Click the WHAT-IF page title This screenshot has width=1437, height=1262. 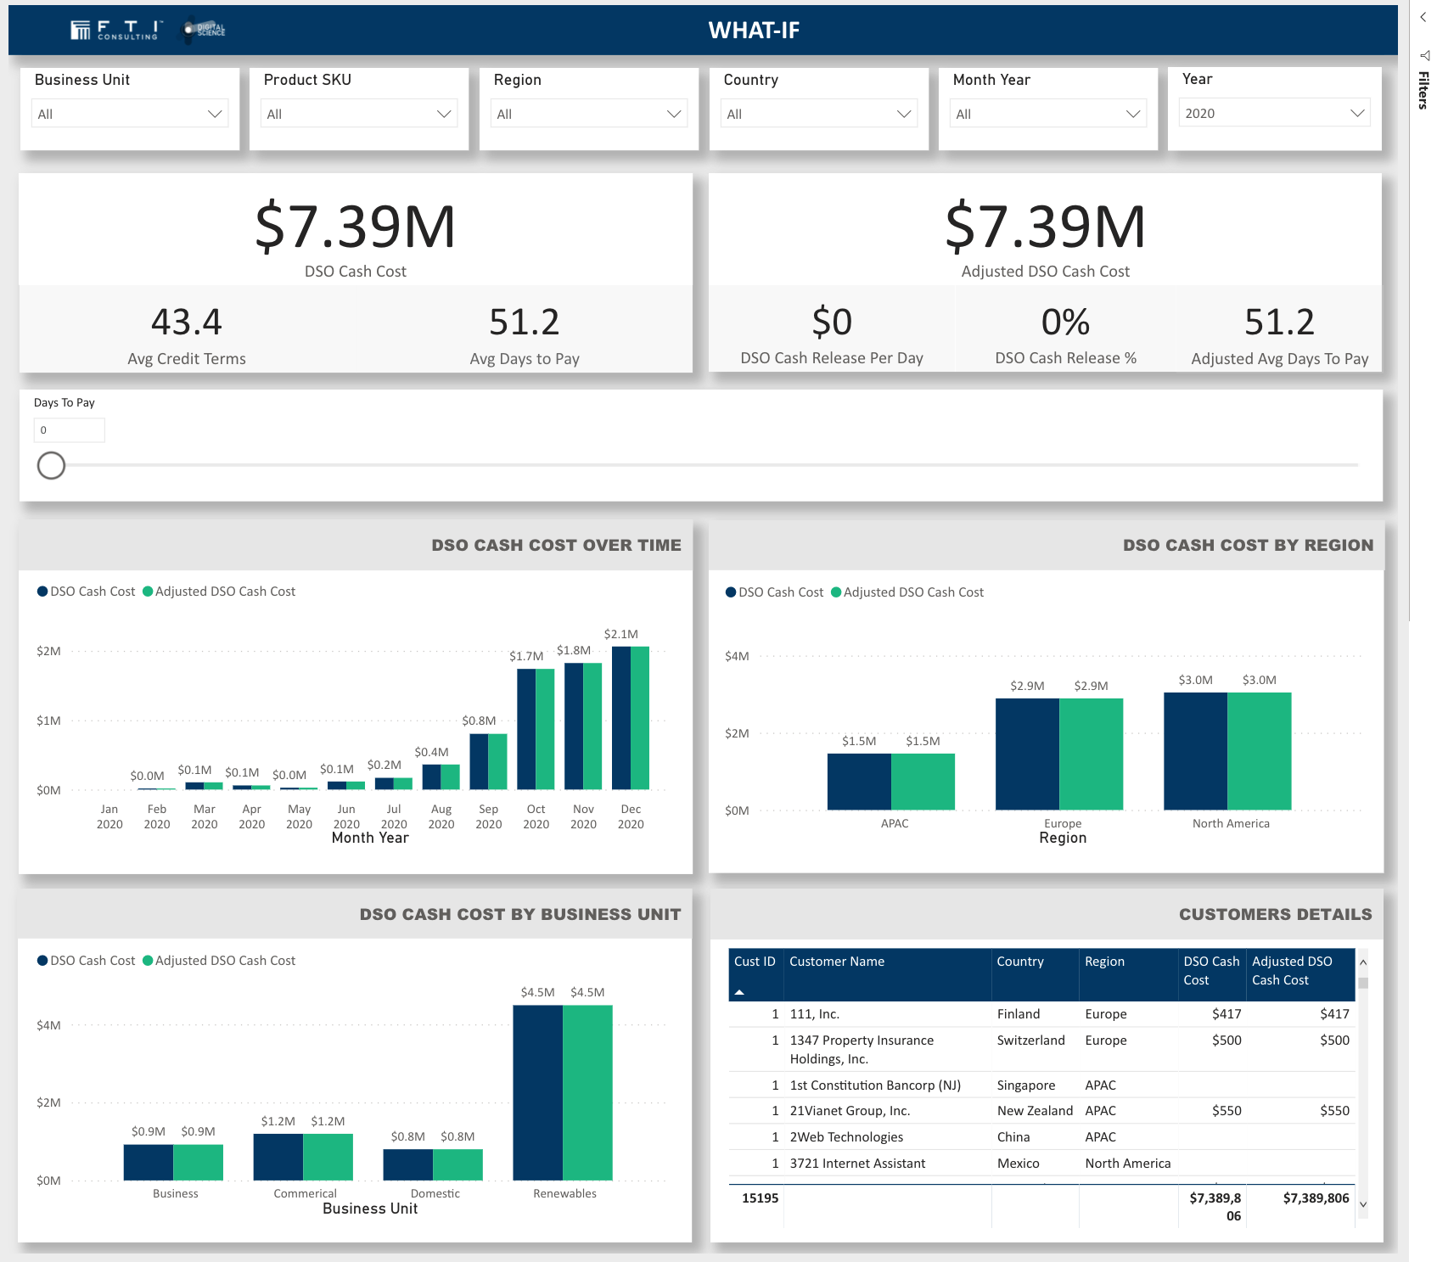click(754, 31)
